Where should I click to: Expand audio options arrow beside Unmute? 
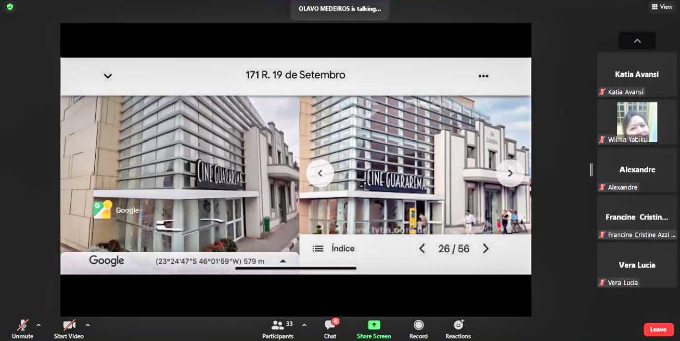coord(39,325)
